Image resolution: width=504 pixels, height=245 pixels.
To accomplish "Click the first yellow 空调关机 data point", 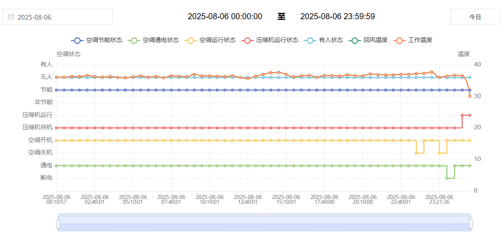I will coord(416,153).
